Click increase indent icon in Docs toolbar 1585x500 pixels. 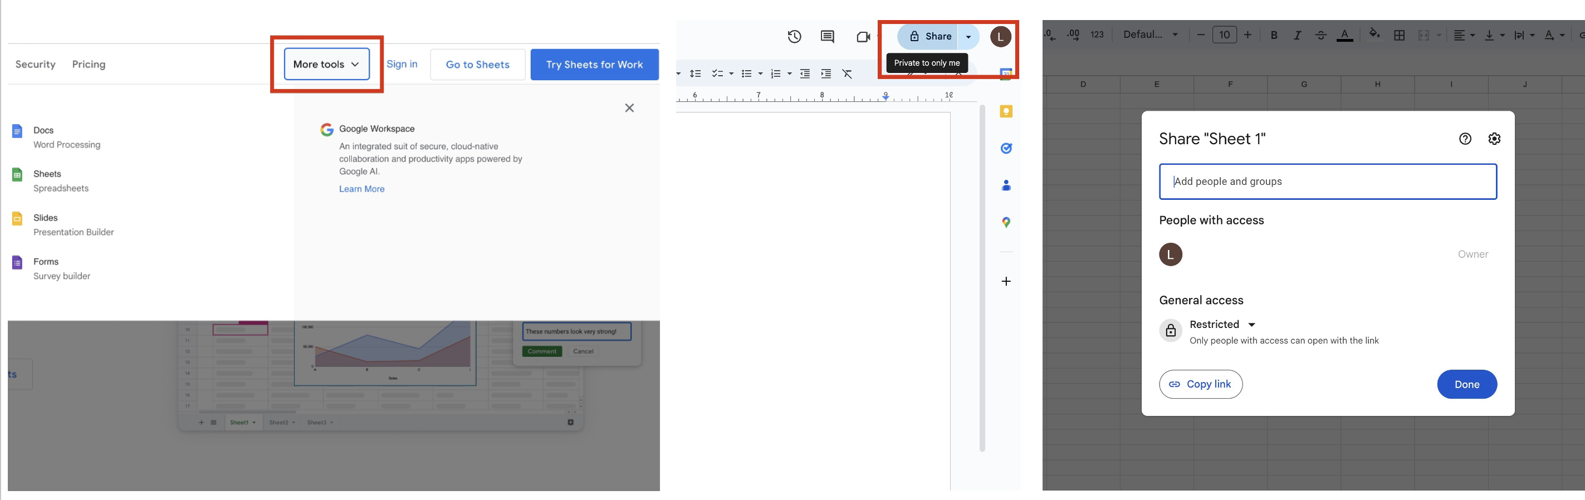(x=826, y=74)
